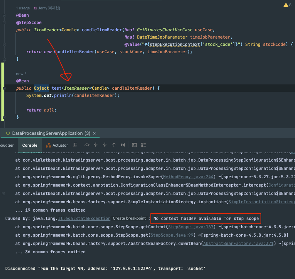Click the Step Over debugger icon
295x279 pixels.
87,145
